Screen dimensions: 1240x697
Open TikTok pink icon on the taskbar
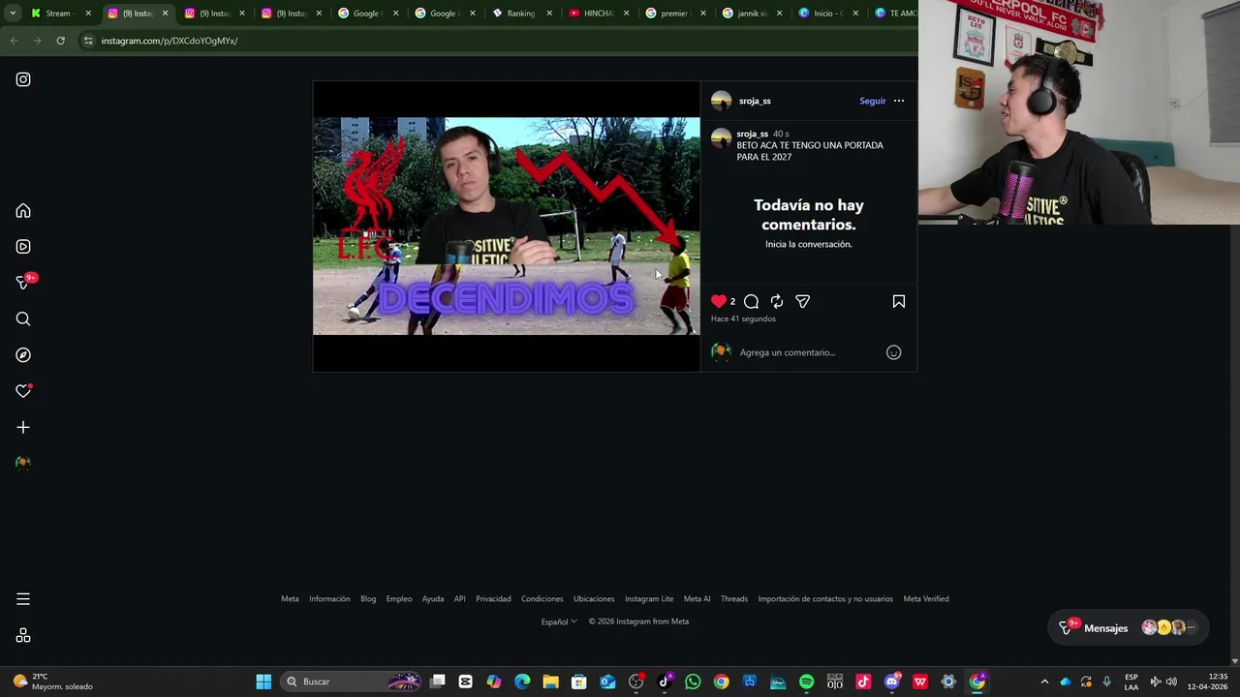[863, 682]
